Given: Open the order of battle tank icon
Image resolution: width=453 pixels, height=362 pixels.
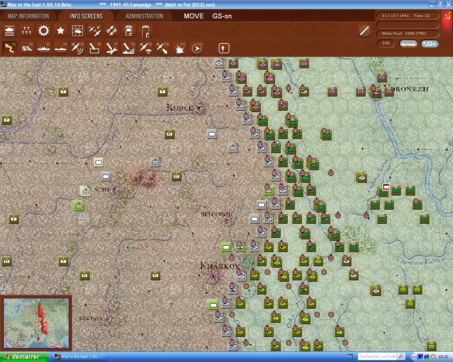Looking at the screenshot, I should click(x=10, y=31).
